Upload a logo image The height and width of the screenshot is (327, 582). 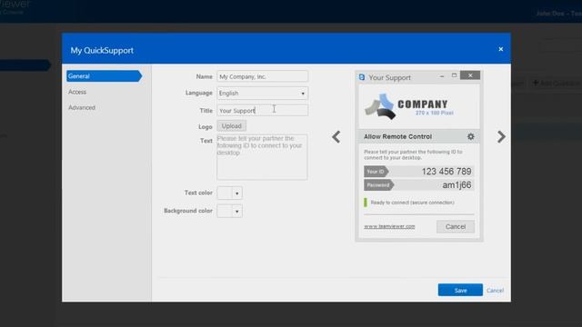point(231,126)
